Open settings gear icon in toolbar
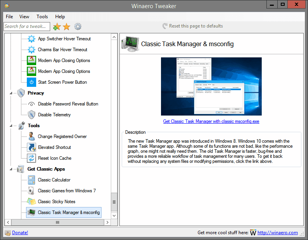This screenshot has width=308, height=240. (x=78, y=26)
